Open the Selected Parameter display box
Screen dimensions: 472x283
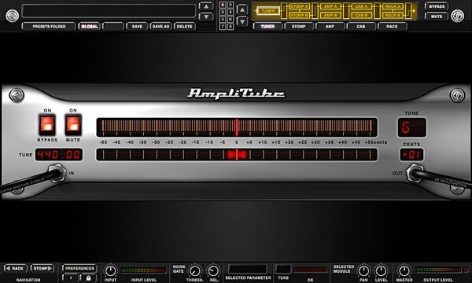pyautogui.click(x=248, y=269)
